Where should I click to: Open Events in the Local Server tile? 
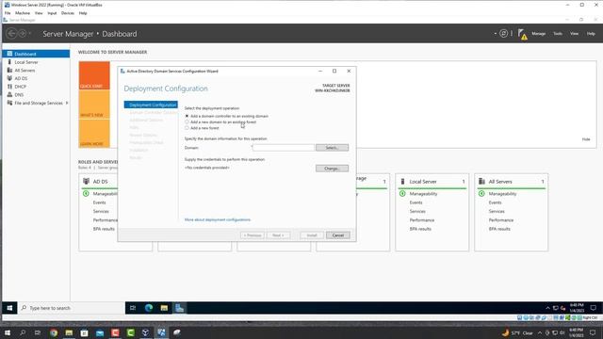pos(416,202)
